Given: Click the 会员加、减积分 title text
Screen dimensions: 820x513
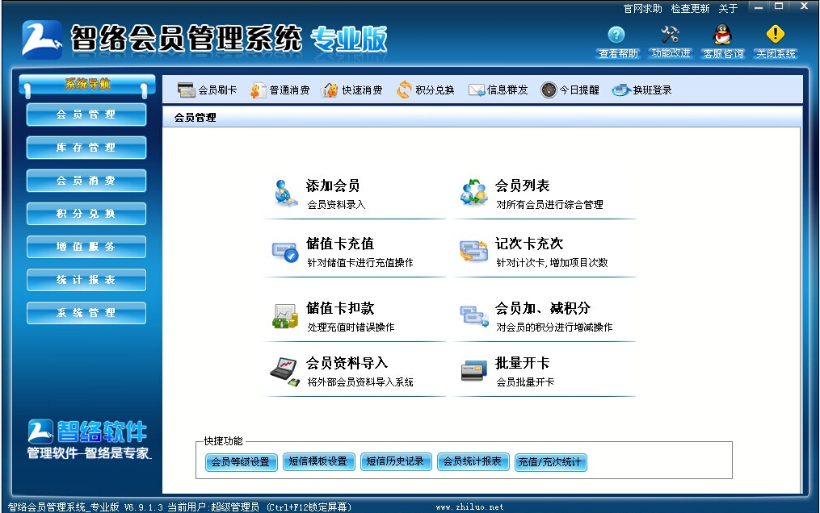Looking at the screenshot, I should (x=543, y=308).
